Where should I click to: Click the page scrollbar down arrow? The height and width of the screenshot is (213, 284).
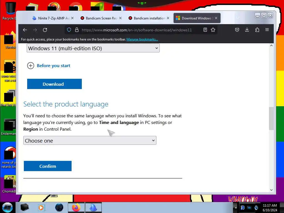tap(271, 190)
